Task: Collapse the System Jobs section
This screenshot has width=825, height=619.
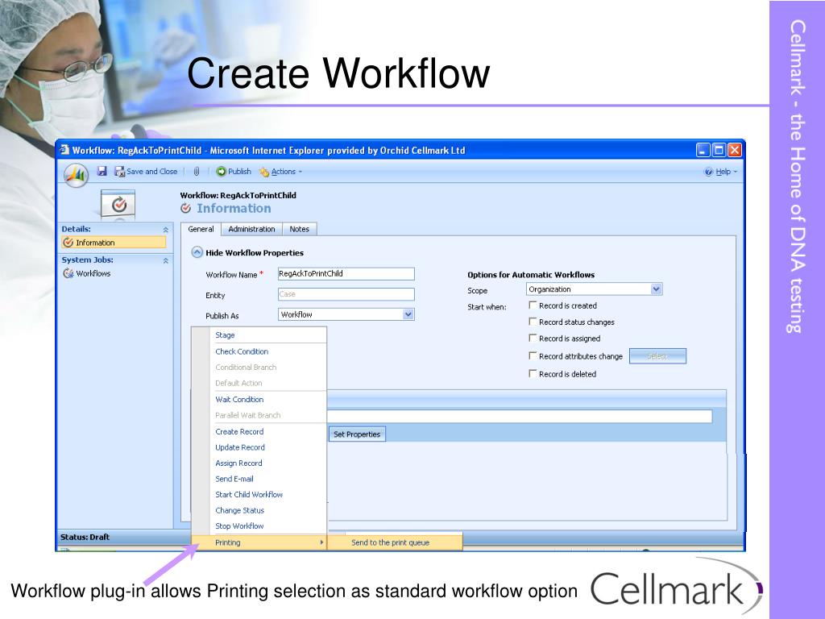Action: coord(166,260)
